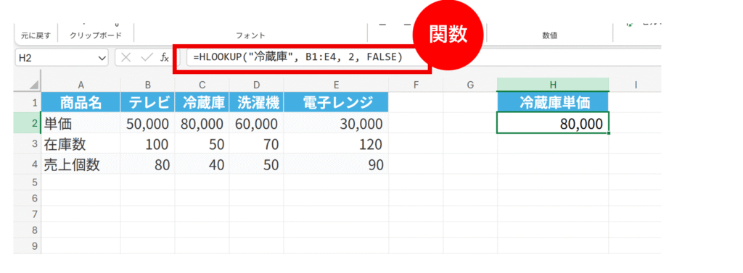
Task: Click cell with value 120
Action: point(336,144)
